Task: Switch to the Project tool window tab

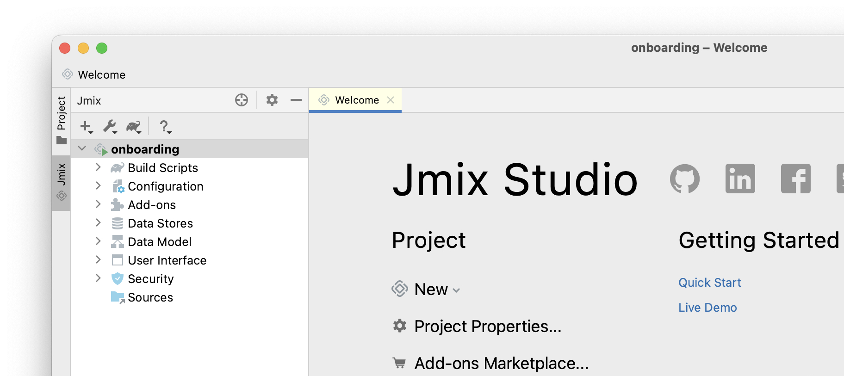Action: point(61,120)
